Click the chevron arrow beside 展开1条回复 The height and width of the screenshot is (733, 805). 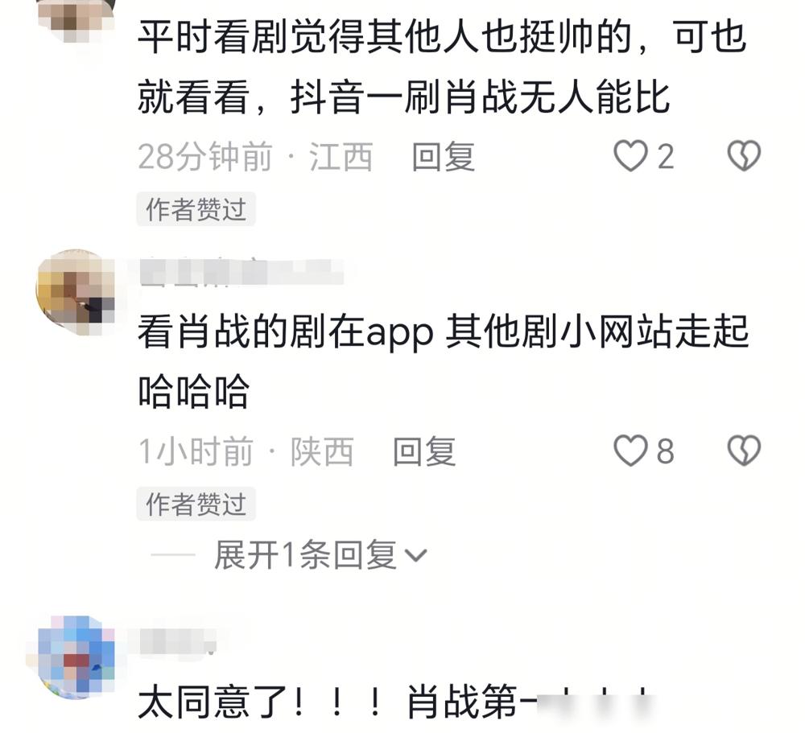click(x=415, y=556)
